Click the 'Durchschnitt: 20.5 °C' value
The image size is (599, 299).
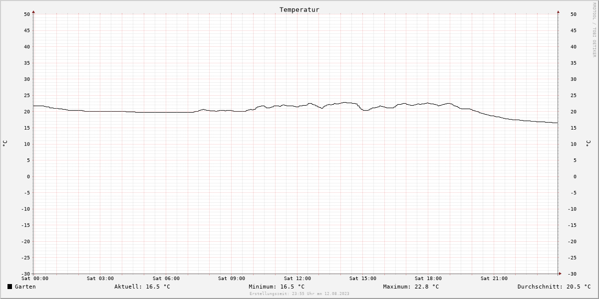pos(554,287)
